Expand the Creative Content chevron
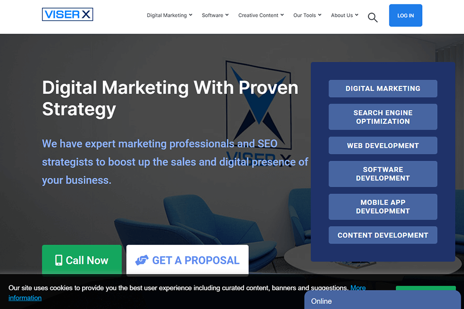Viewport: 464px width, 309px height. pyautogui.click(x=282, y=15)
